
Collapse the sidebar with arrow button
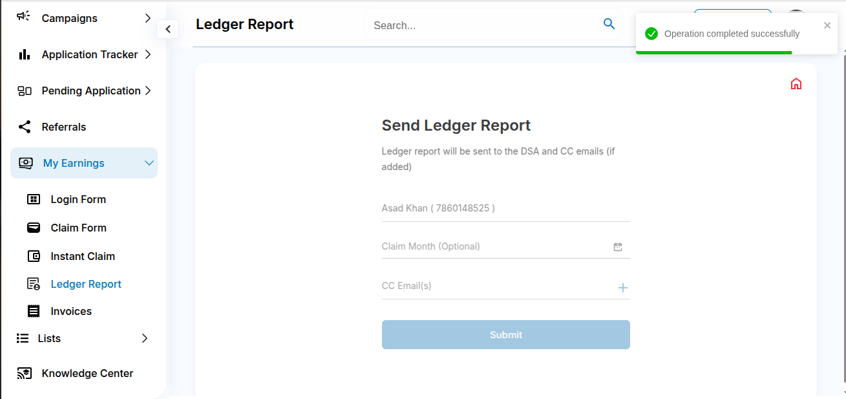[168, 29]
